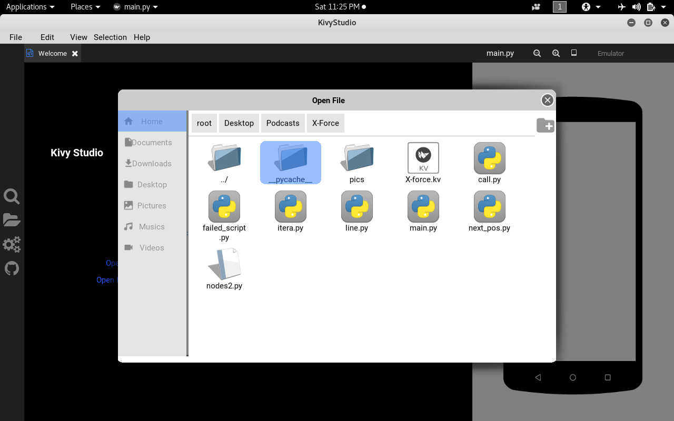The width and height of the screenshot is (674, 421).
Task: Open the Edit menu
Action: pos(47,37)
